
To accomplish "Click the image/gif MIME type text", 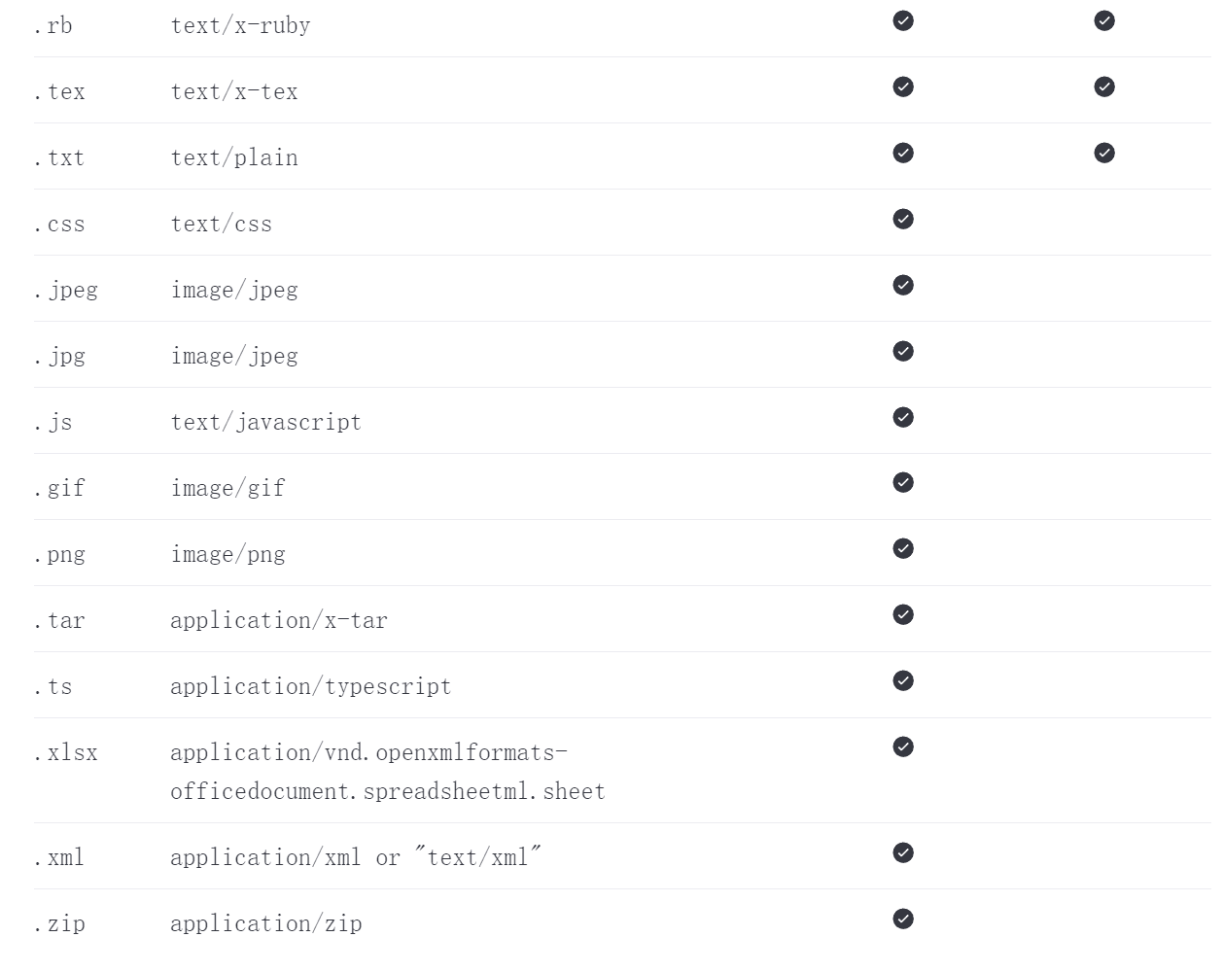I will (227, 488).
